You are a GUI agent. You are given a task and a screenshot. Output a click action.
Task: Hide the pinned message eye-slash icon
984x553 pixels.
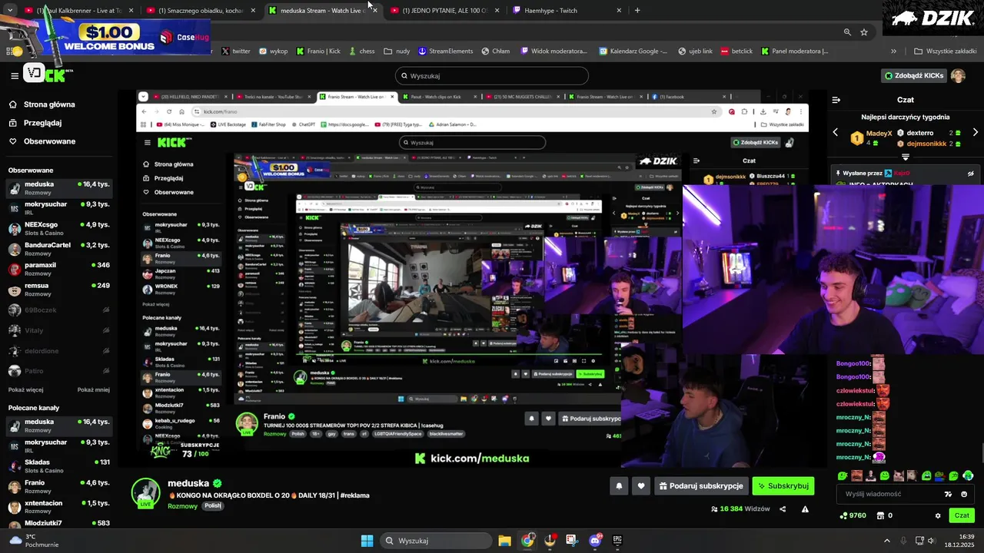pyautogui.click(x=970, y=174)
